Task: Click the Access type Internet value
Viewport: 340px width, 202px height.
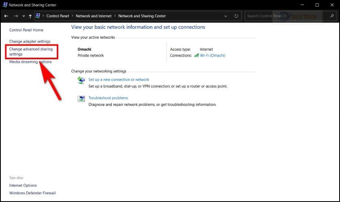Action: pos(206,49)
